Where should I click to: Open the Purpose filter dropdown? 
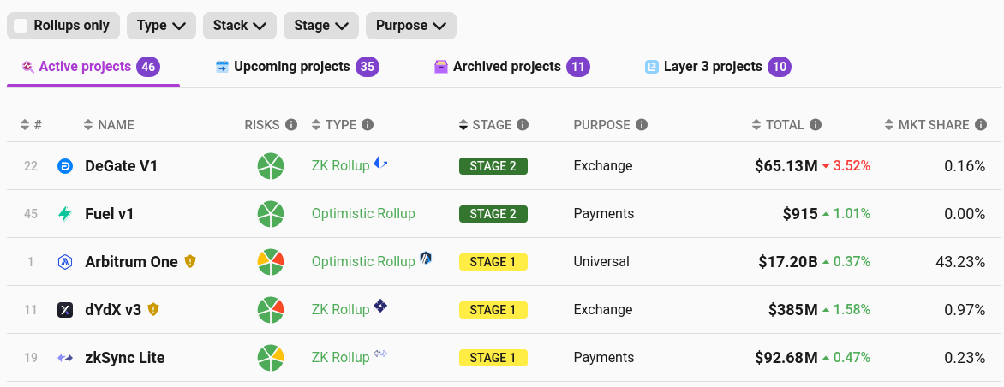410,26
